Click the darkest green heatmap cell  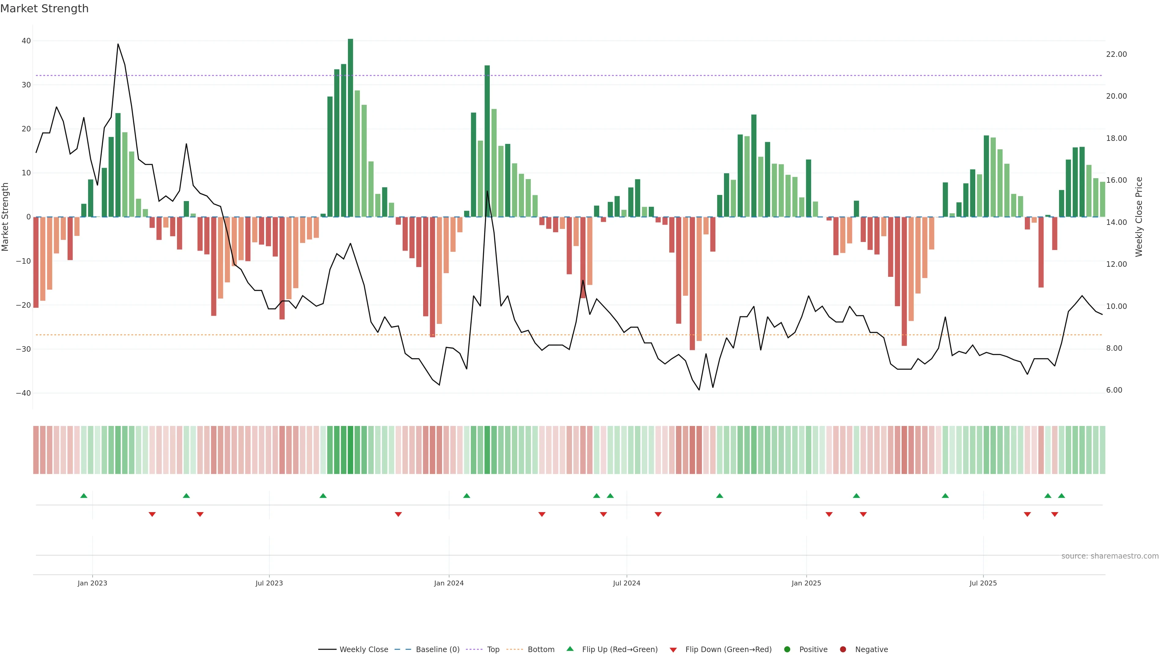point(350,450)
